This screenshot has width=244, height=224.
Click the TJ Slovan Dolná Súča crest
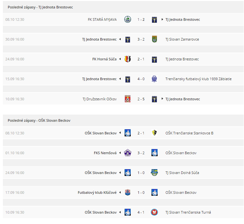pos(154,173)
